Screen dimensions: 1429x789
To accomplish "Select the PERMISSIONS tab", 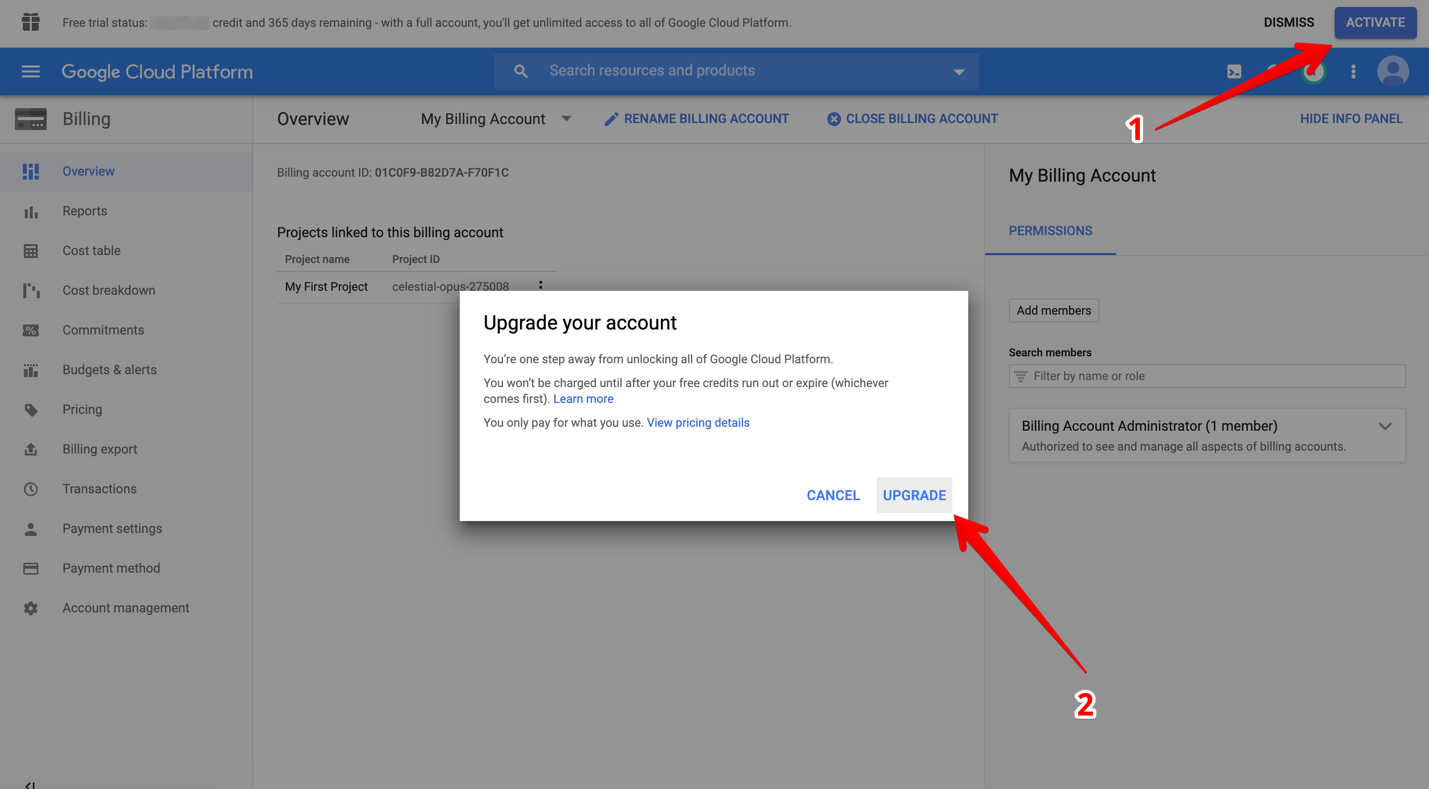I will pos(1050,231).
